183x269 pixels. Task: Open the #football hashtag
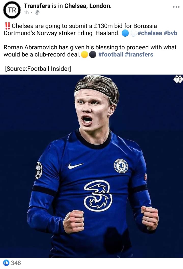(111, 54)
